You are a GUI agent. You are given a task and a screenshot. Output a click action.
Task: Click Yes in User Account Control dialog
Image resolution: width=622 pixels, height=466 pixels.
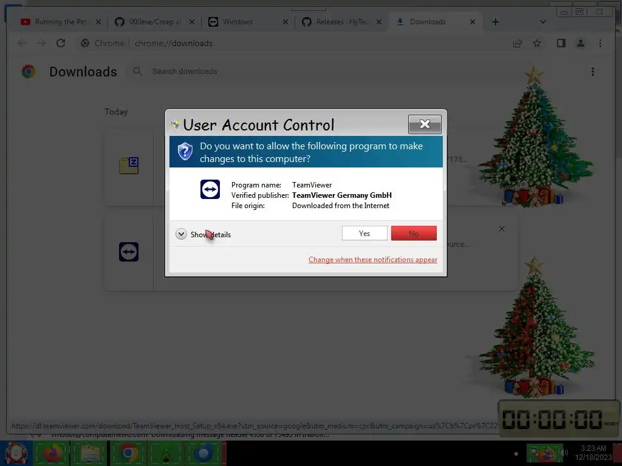coord(364,234)
